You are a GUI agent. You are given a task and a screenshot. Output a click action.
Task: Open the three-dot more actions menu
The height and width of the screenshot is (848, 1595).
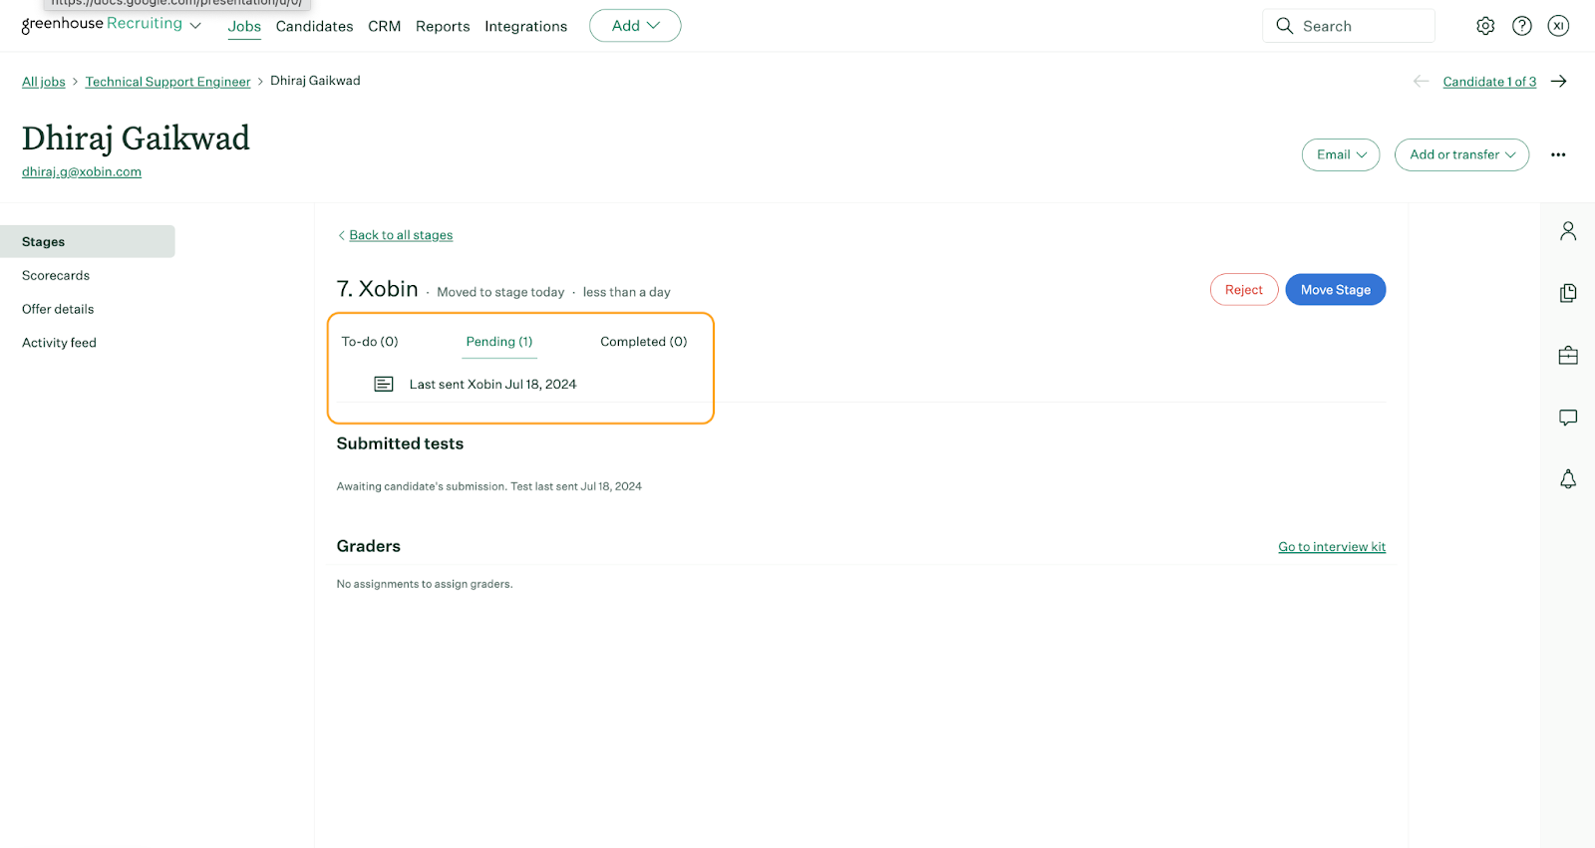[x=1558, y=154]
